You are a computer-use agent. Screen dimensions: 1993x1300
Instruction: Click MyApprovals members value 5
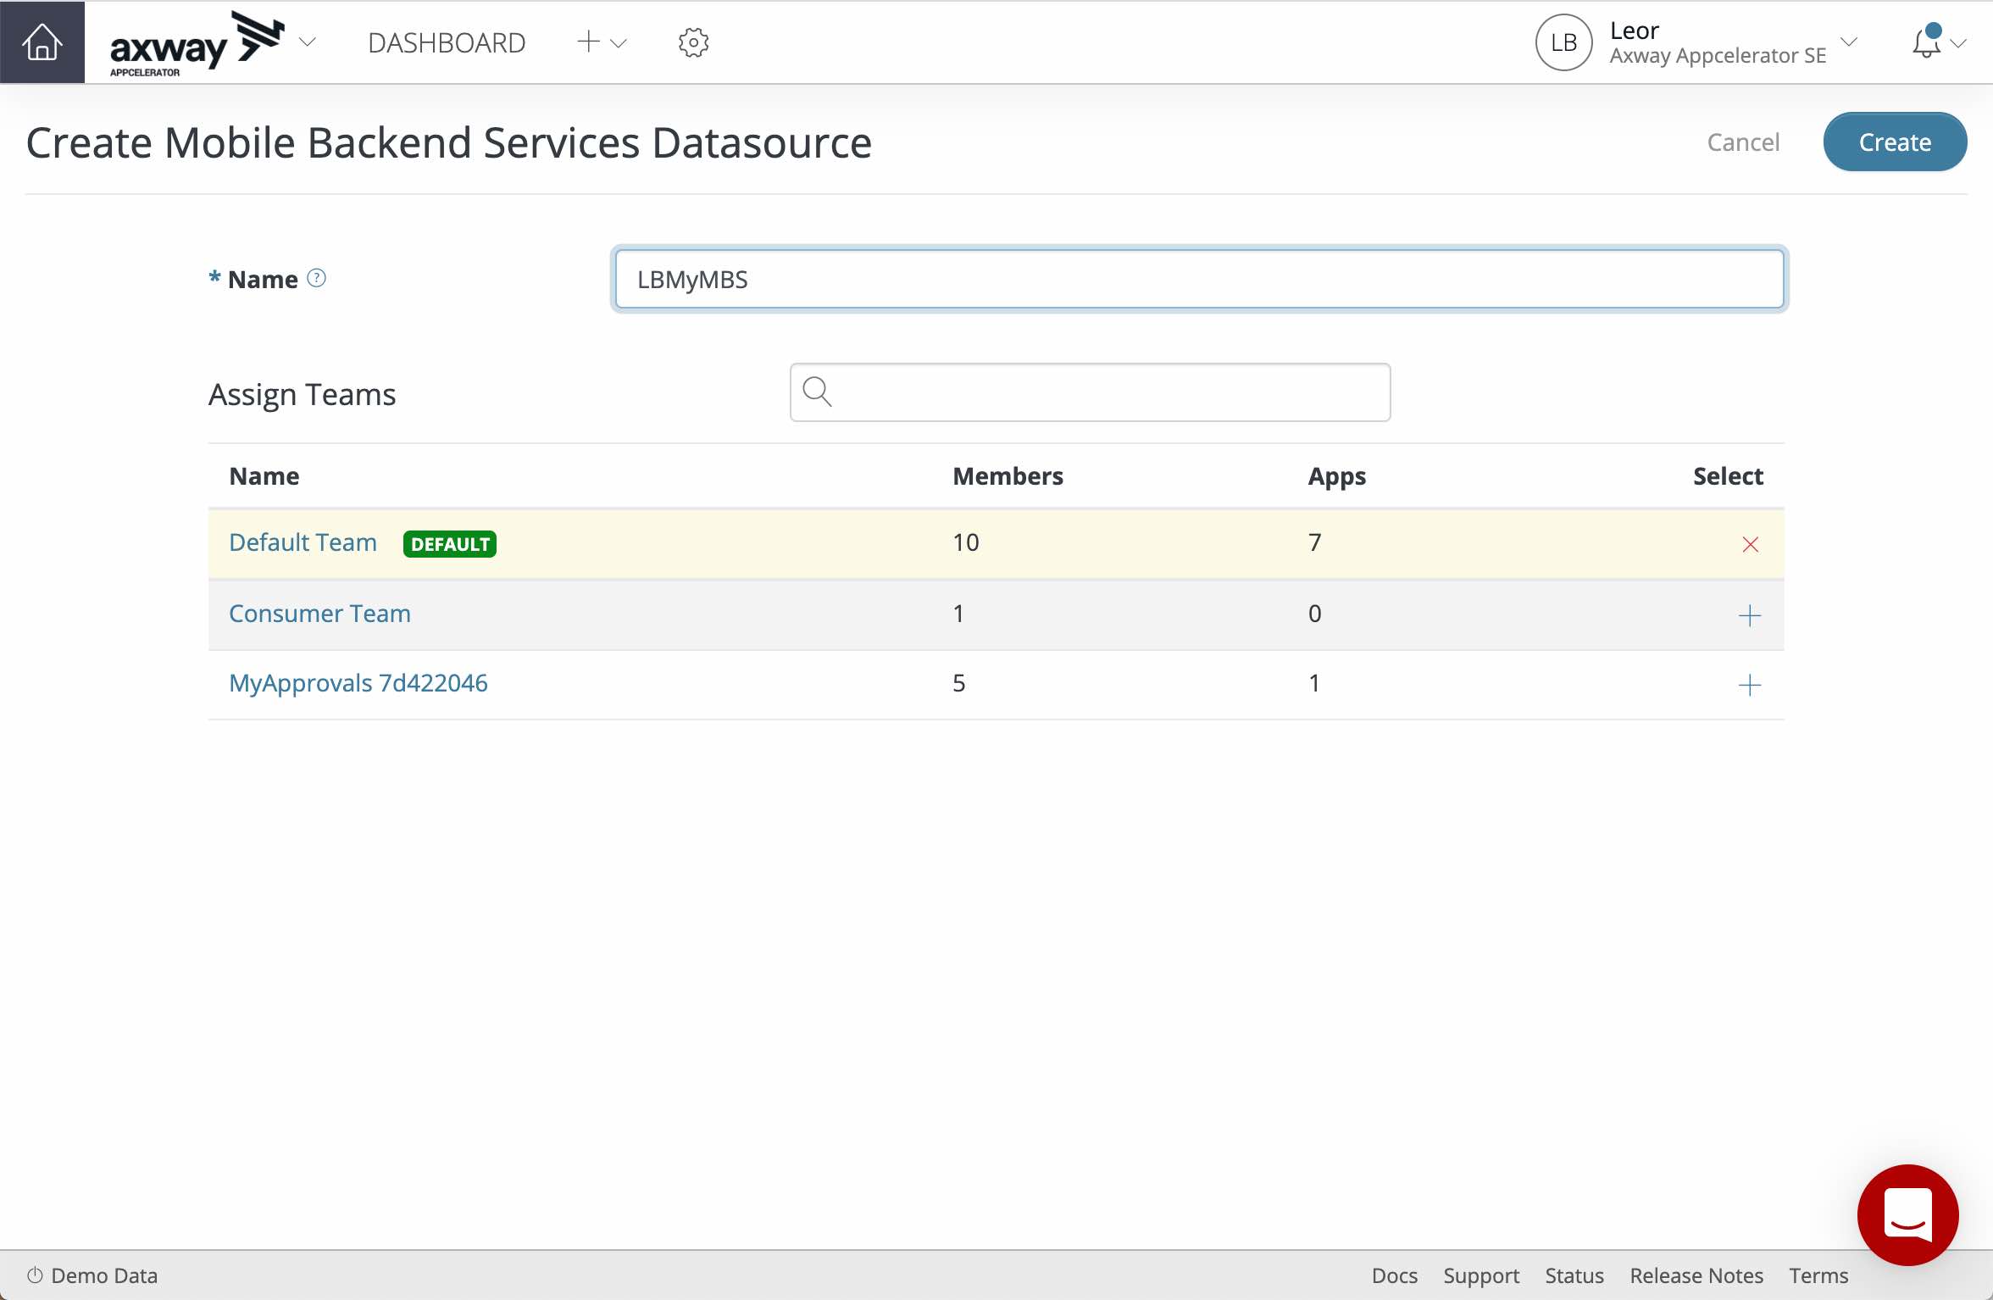(958, 683)
